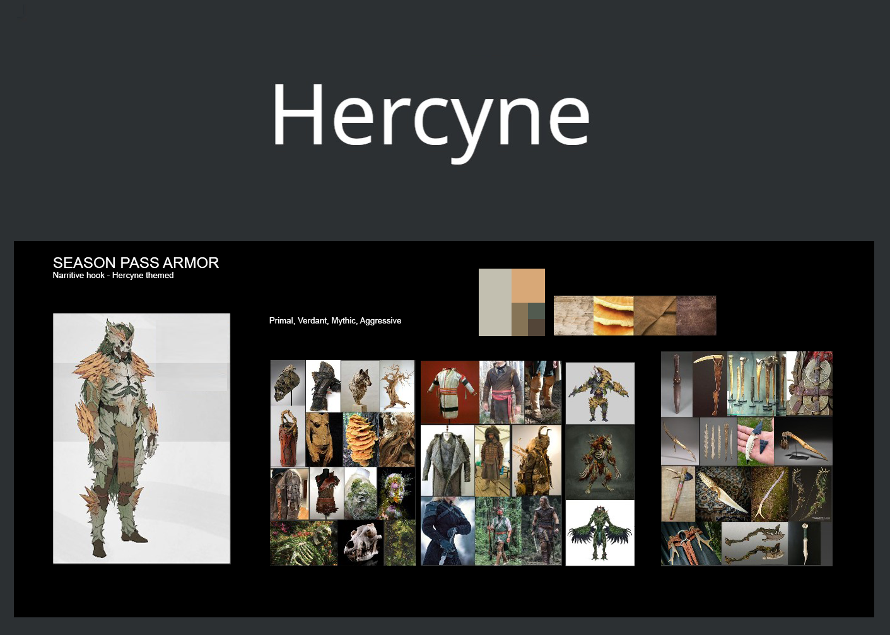Select the 'Narritive hook - Hercyne themed' subtitle
This screenshot has height=635, width=890.
(x=113, y=276)
